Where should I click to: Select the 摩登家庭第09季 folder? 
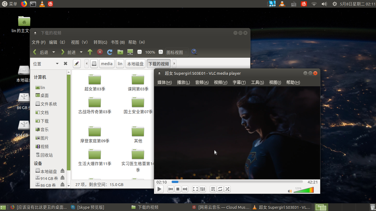(x=95, y=135)
